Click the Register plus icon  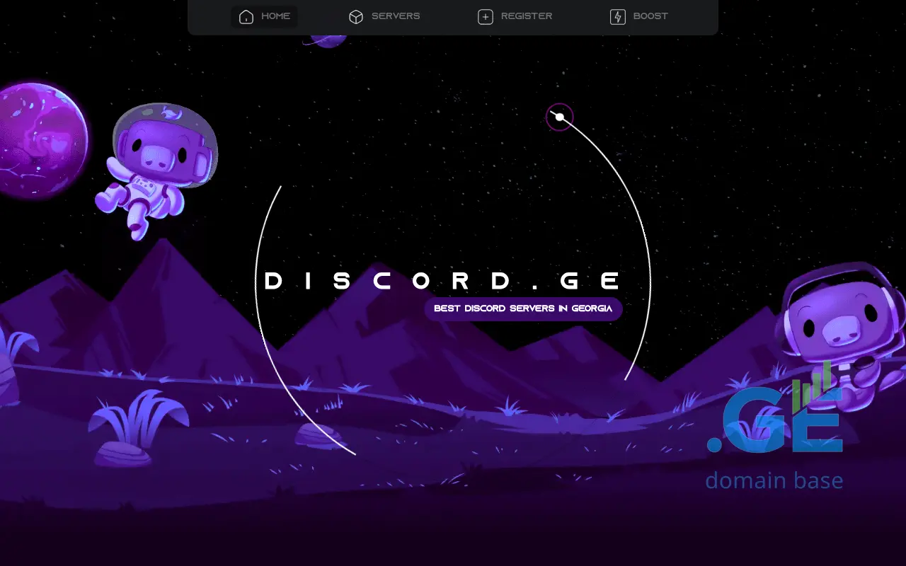pos(486,17)
